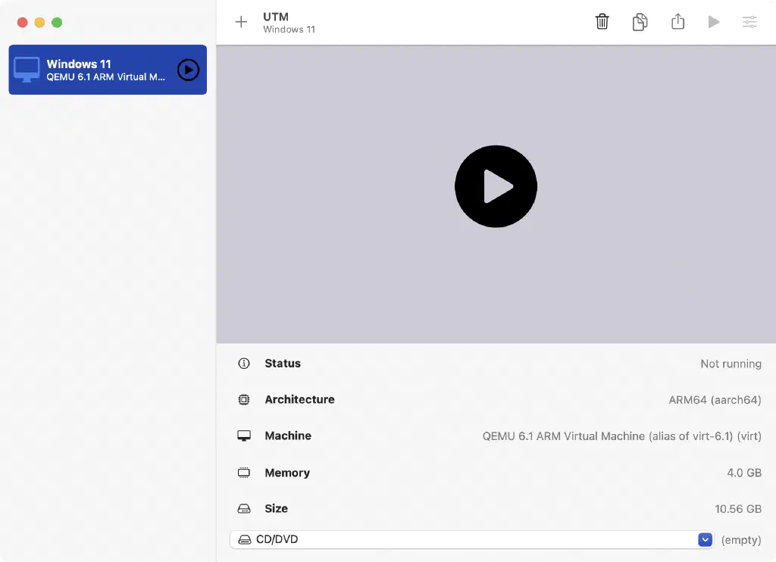Start Windows 11 from the sidebar play button

pyautogui.click(x=188, y=70)
